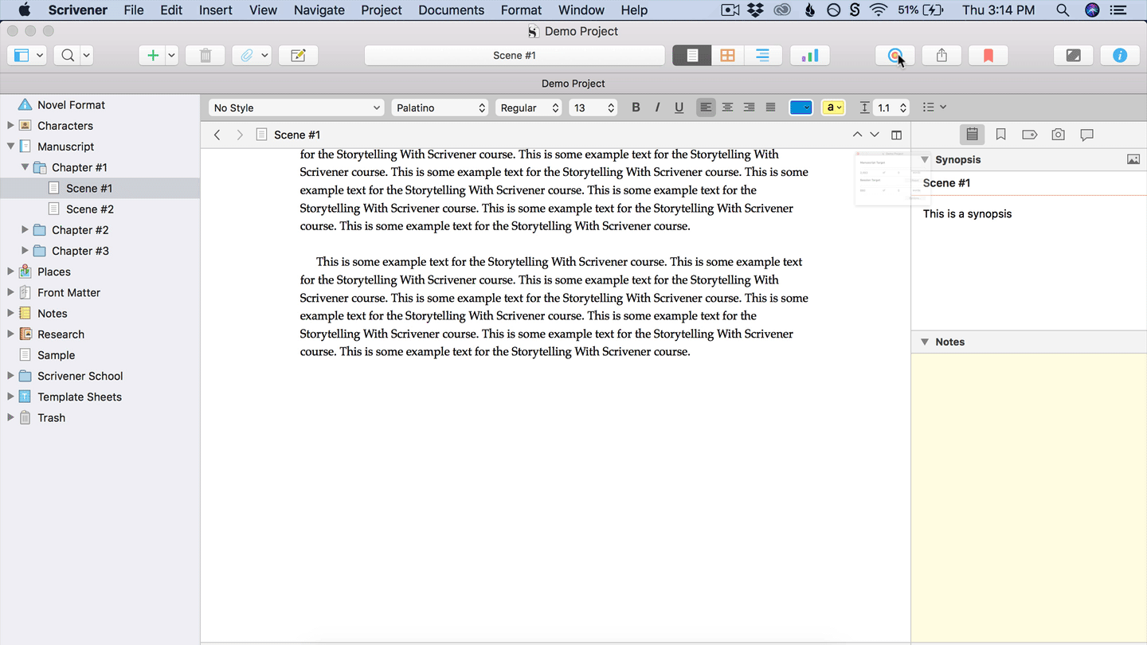The width and height of the screenshot is (1147, 645).
Task: Switch to corkboard view mode
Action: click(727, 56)
